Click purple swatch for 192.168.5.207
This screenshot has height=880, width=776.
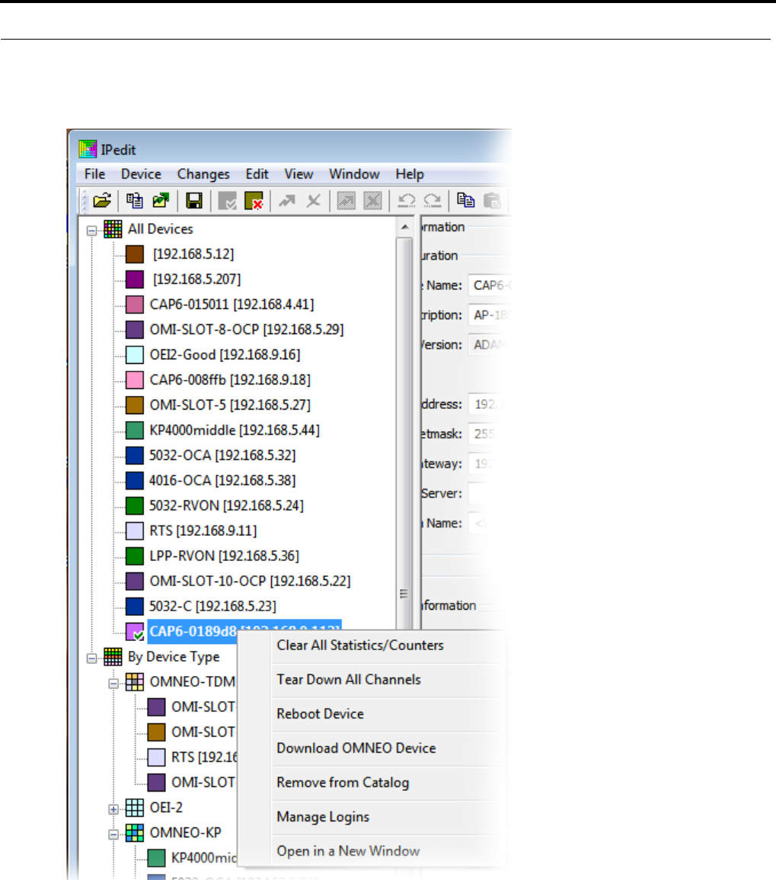coord(135,279)
